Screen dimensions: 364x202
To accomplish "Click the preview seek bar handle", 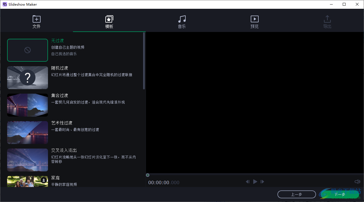I will coord(148,175).
